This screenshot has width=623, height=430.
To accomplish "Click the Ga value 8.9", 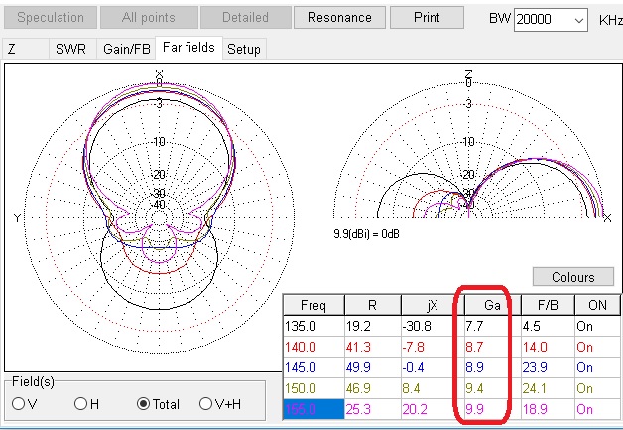I will [493, 367].
